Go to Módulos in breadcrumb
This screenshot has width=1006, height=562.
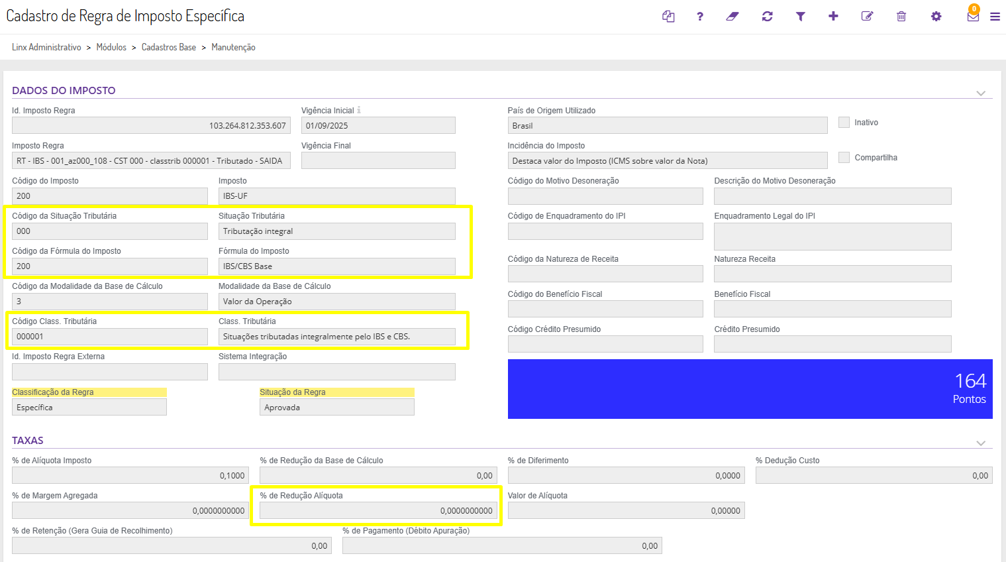coord(111,48)
